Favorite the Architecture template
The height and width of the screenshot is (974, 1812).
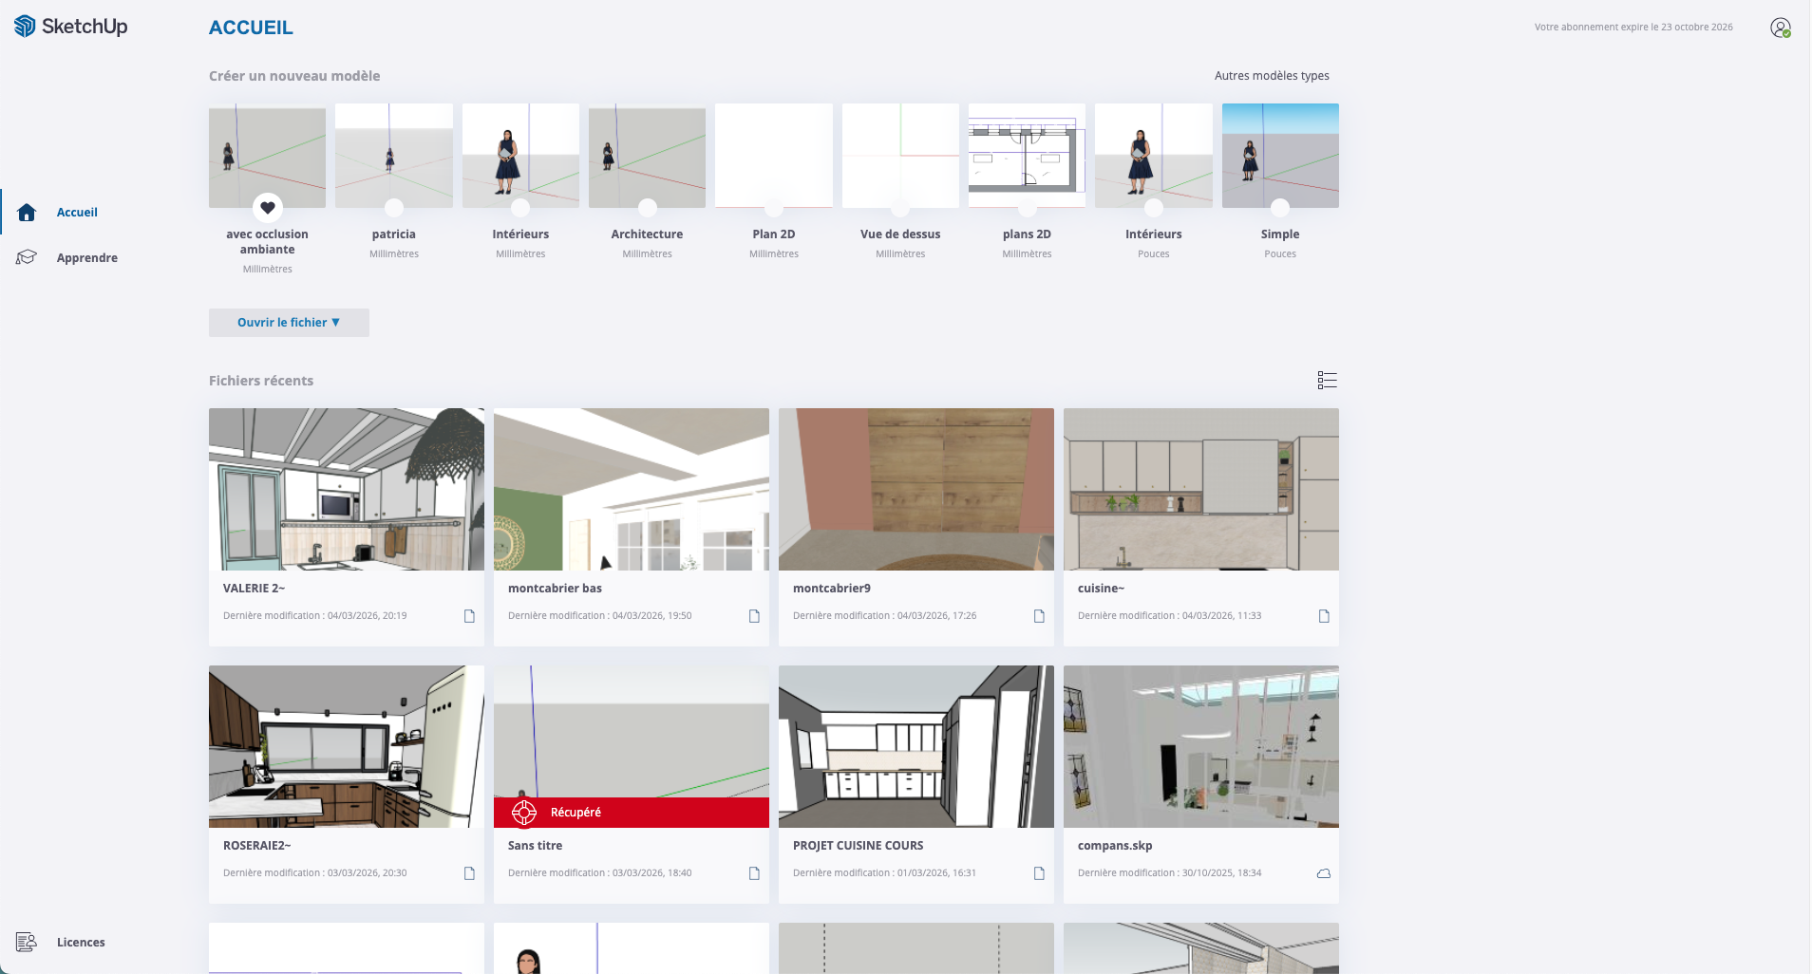647,208
